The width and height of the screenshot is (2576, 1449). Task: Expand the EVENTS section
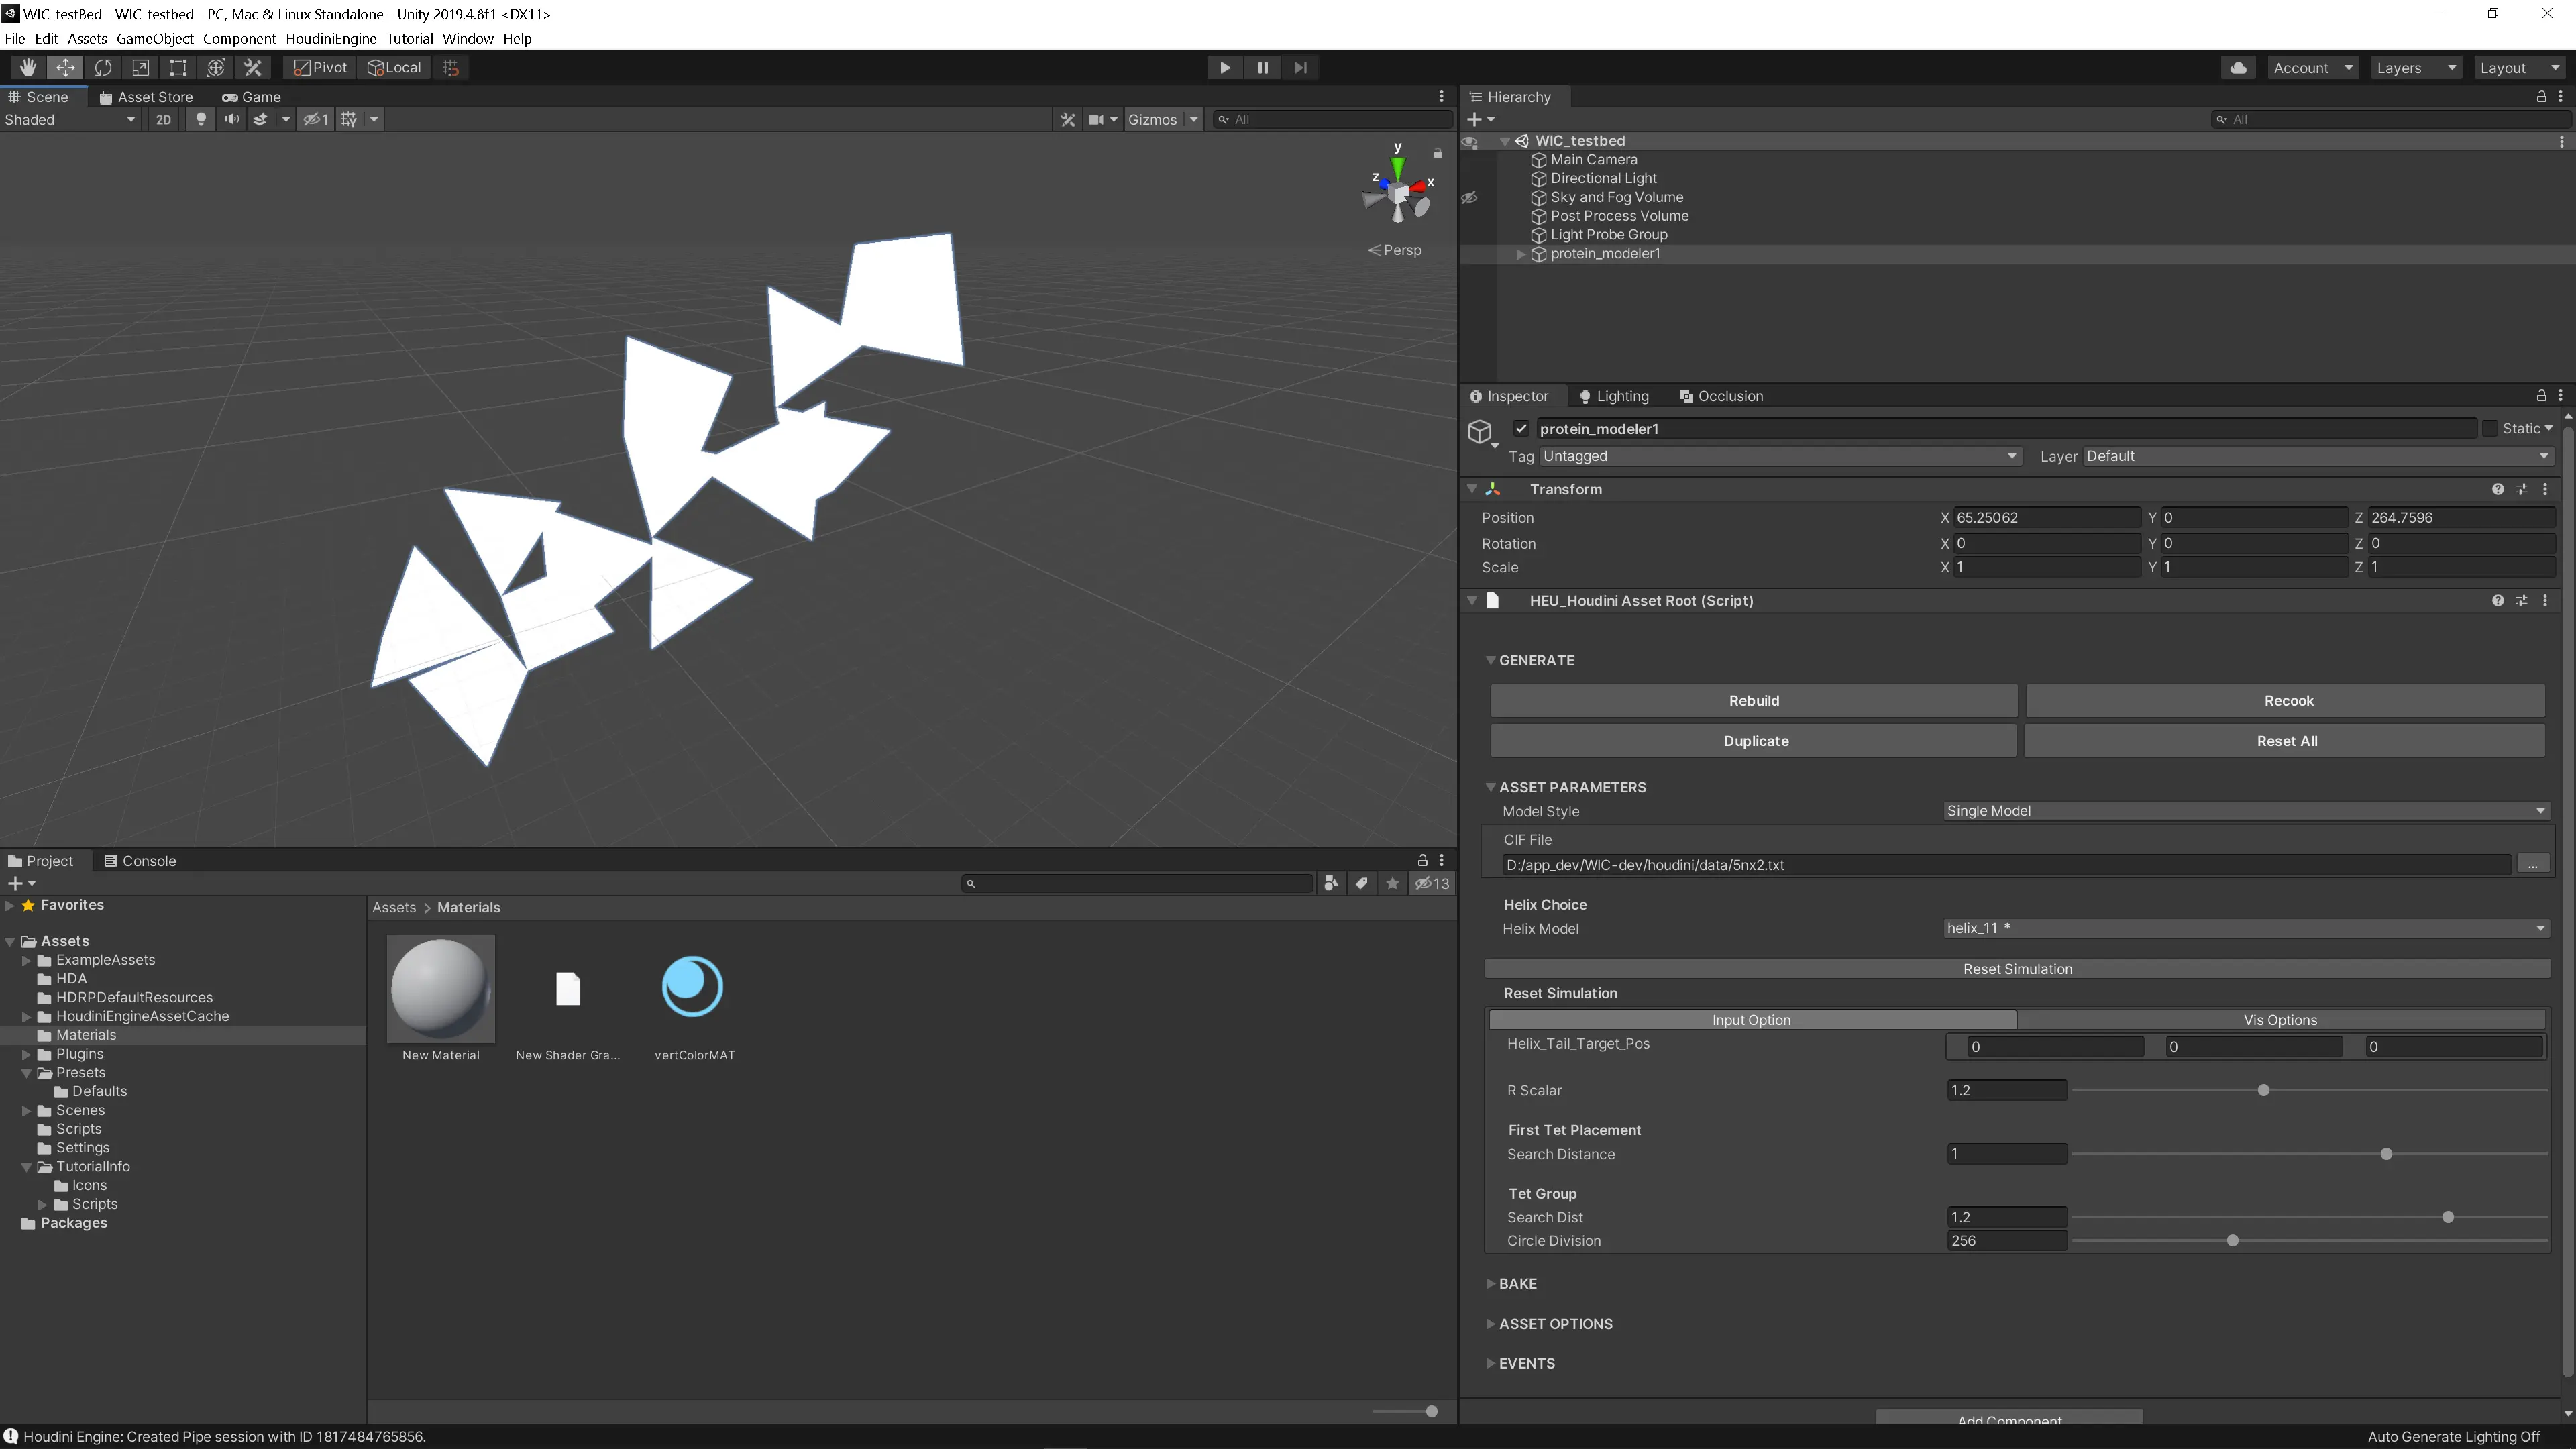coord(1490,1363)
